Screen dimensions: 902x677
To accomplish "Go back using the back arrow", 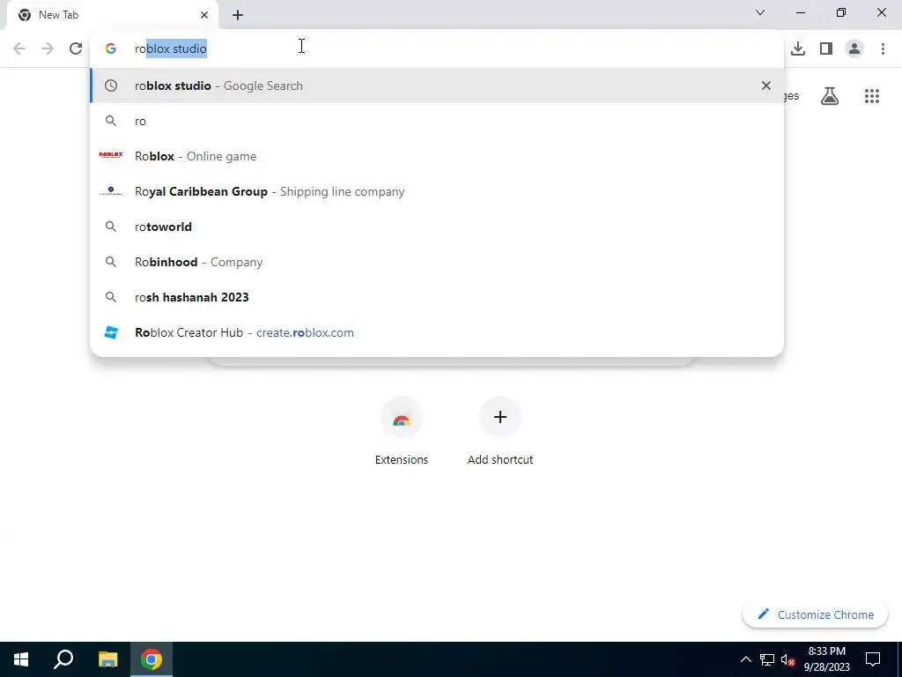I will click(19, 48).
